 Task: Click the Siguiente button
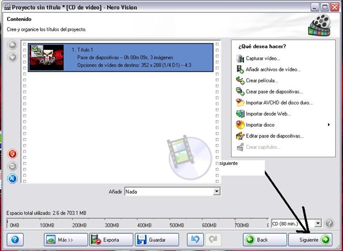310,240
